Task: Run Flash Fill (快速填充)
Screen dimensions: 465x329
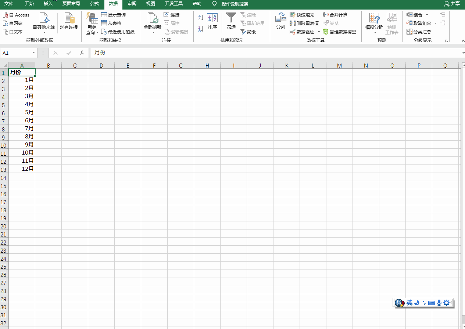Action: pos(302,15)
